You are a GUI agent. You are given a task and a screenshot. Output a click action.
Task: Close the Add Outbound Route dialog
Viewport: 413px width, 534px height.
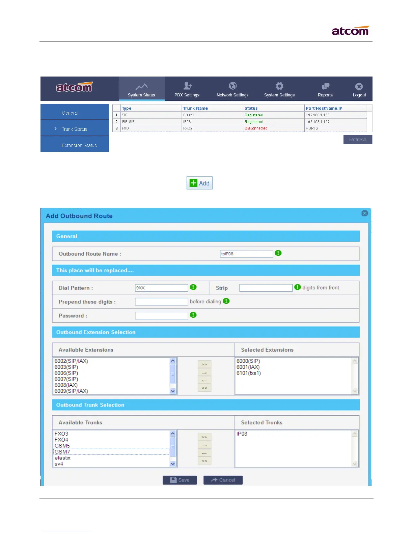pos(365,213)
